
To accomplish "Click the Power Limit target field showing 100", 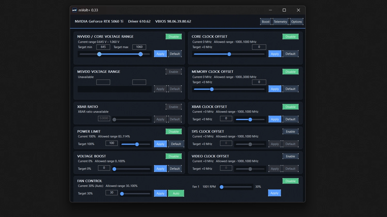I will click(x=112, y=143).
